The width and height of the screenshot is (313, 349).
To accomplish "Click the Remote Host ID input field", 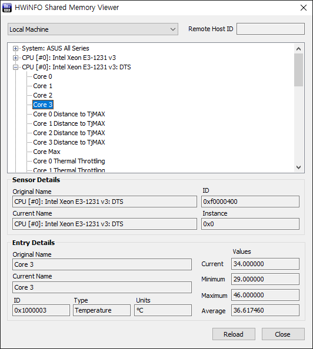I will [x=271, y=29].
